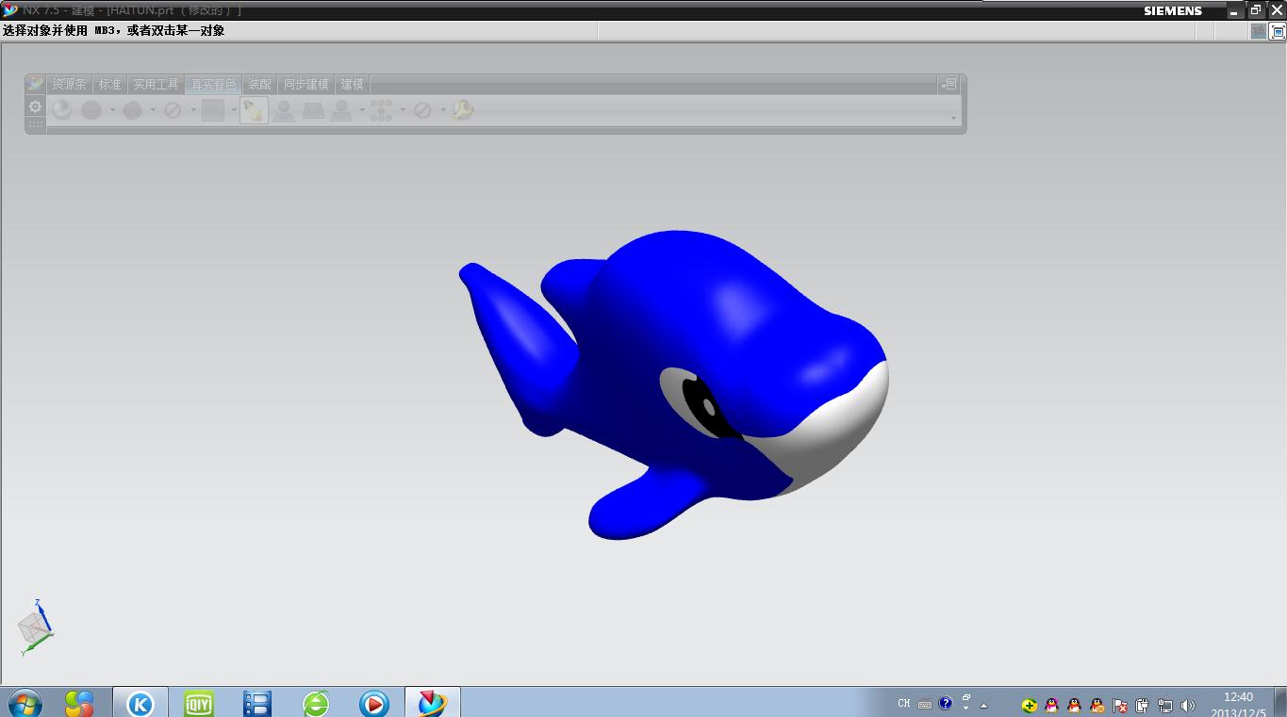
Task: Switch to the 装配 tab
Action: (259, 84)
